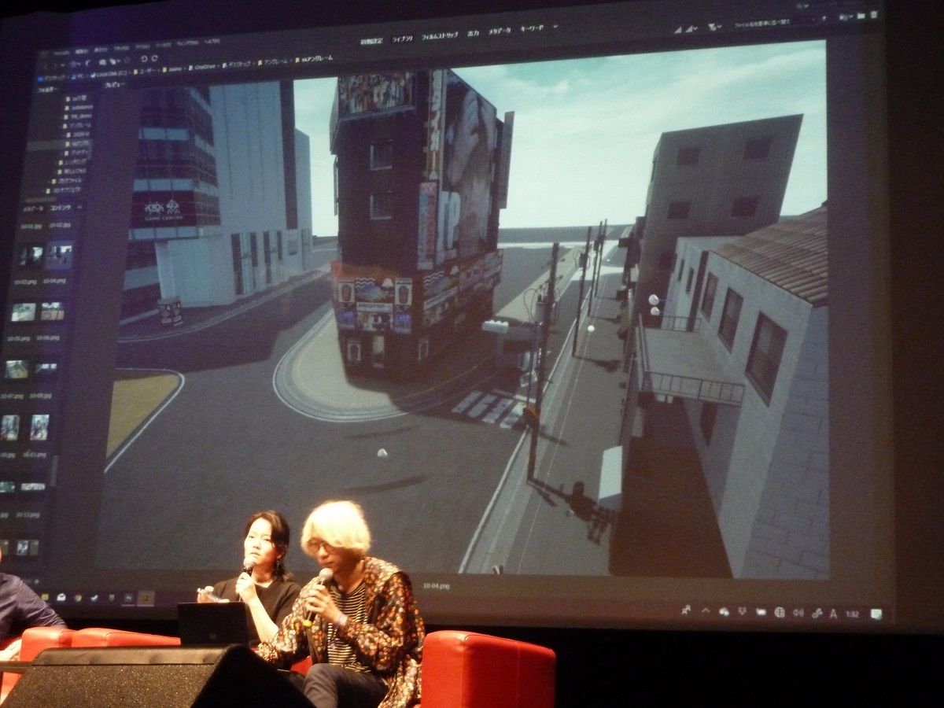Click OneDrive in the path bar
The width and height of the screenshot is (944, 708).
(205, 67)
